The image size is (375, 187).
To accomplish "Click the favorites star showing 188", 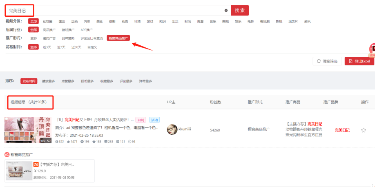I will (x=94, y=142).
